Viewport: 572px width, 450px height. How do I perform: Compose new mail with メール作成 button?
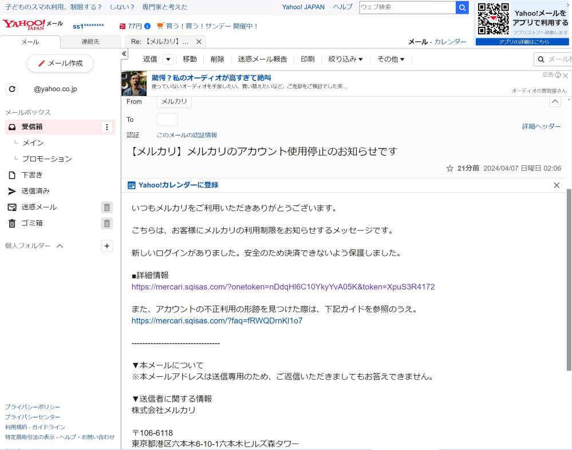[x=60, y=63]
